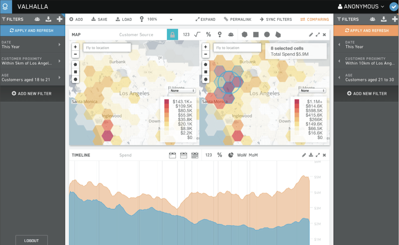
Task: Expand the Timeline widget to fullscreen
Action: pyautogui.click(x=318, y=155)
